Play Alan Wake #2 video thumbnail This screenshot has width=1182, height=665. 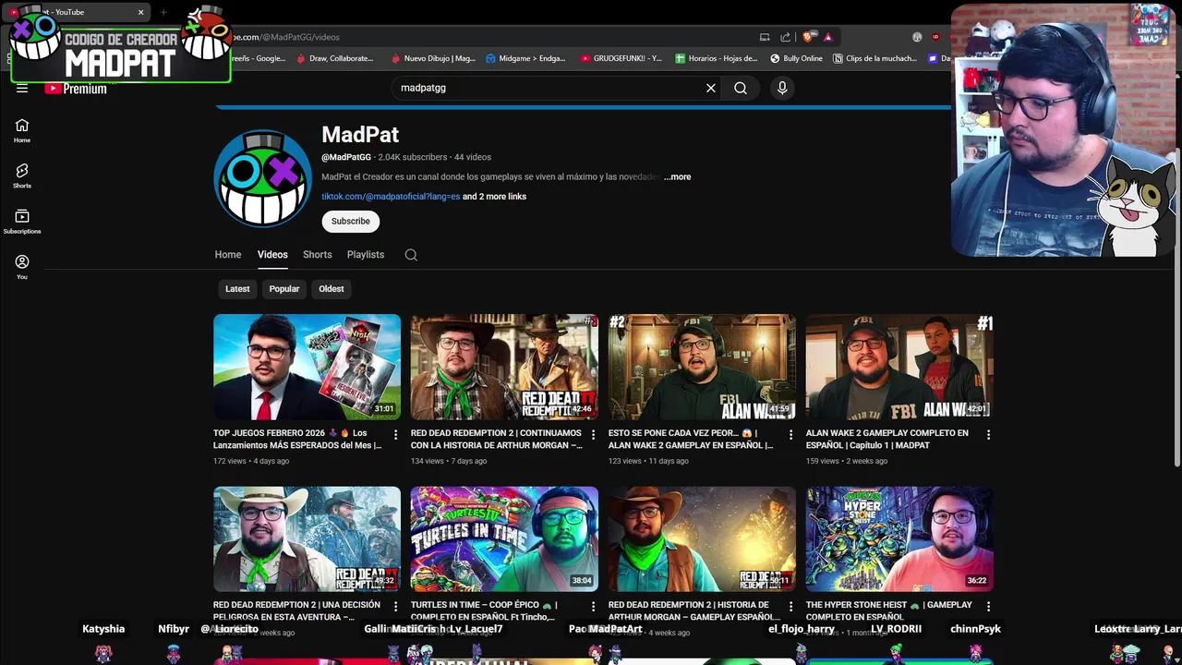(x=702, y=367)
